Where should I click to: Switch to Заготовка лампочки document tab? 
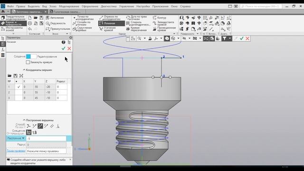(x=28, y=12)
